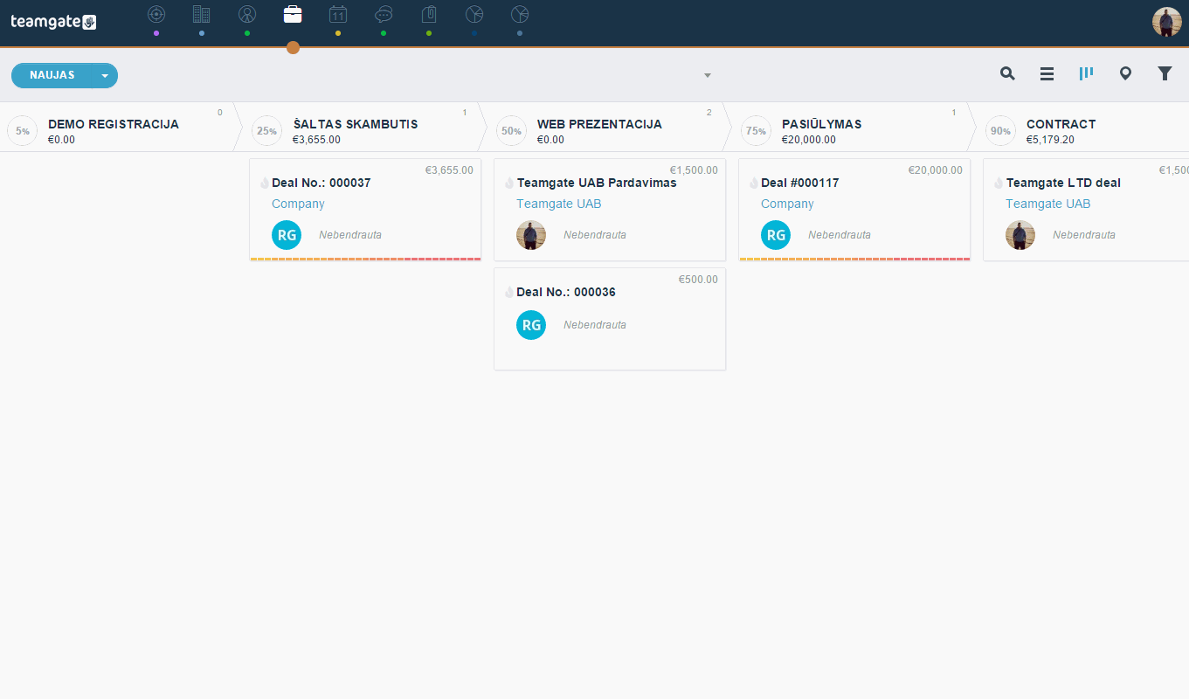
Task: Open Company link on Deal No.: 000037
Action: coord(298,204)
